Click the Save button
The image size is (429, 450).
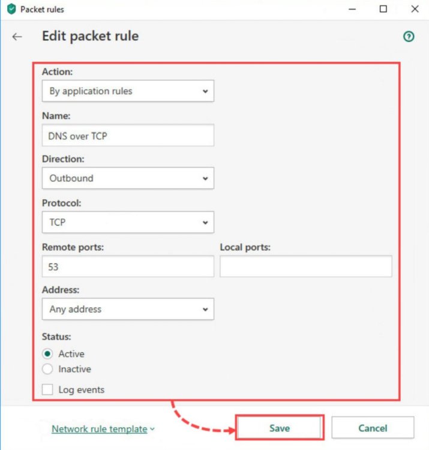point(280,428)
